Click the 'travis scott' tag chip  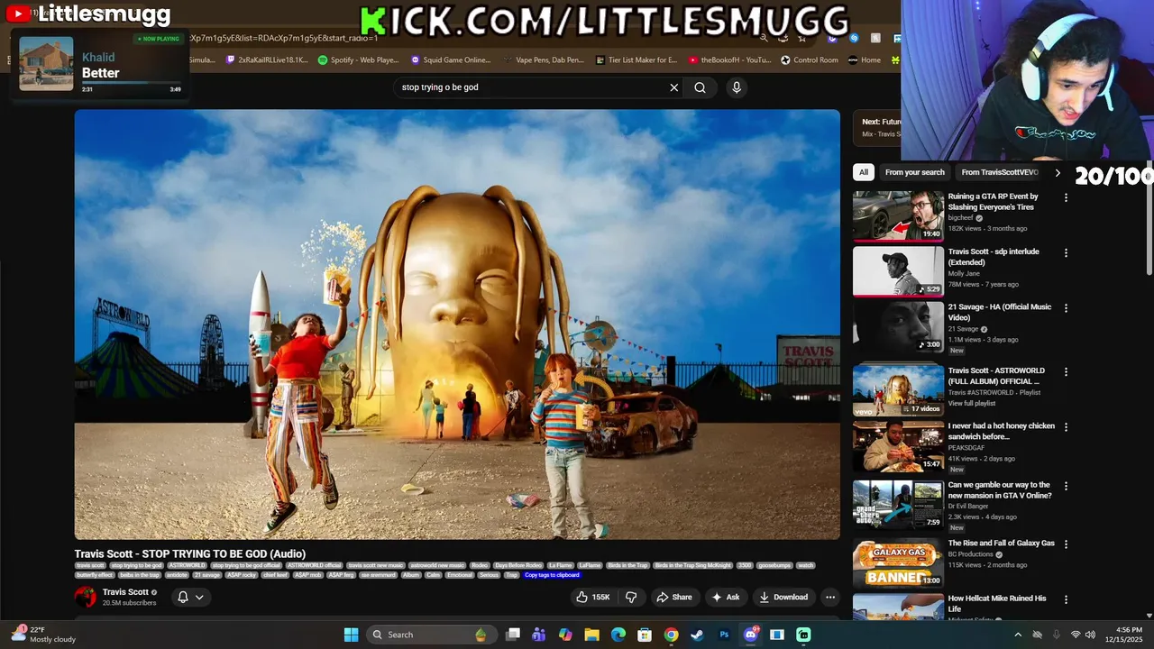(90, 565)
